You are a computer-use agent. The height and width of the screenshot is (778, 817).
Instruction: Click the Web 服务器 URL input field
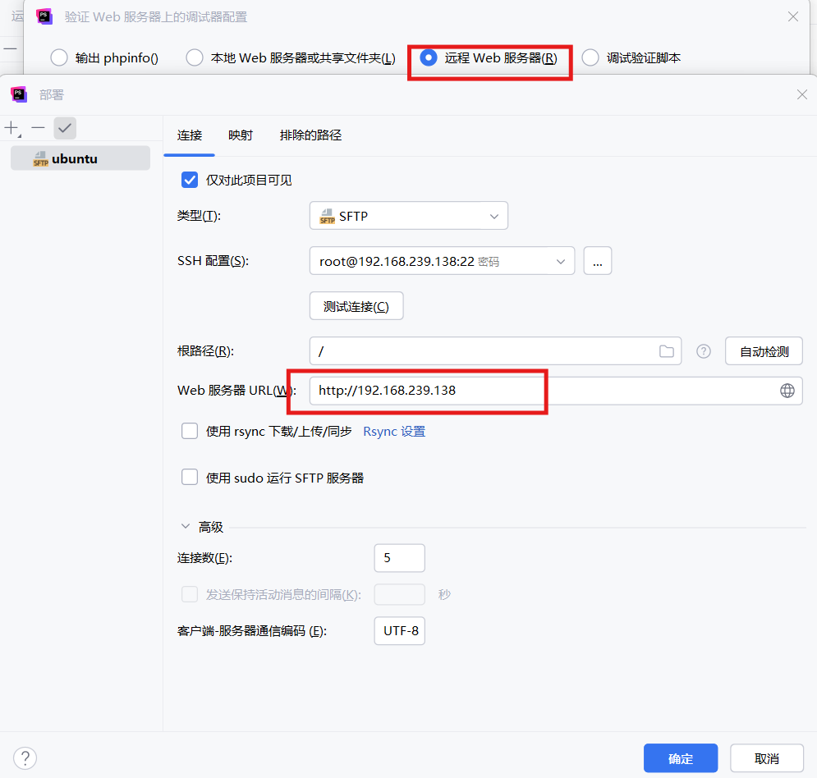click(x=542, y=391)
